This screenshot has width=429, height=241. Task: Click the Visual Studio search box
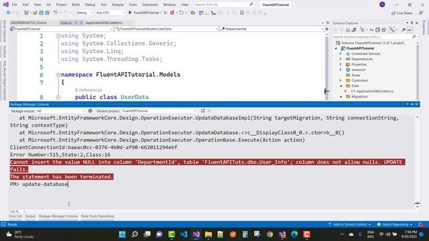coord(223,5)
